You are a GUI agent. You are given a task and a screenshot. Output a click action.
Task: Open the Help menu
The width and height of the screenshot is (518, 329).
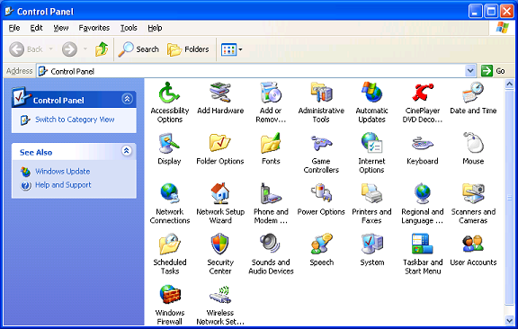(x=155, y=28)
